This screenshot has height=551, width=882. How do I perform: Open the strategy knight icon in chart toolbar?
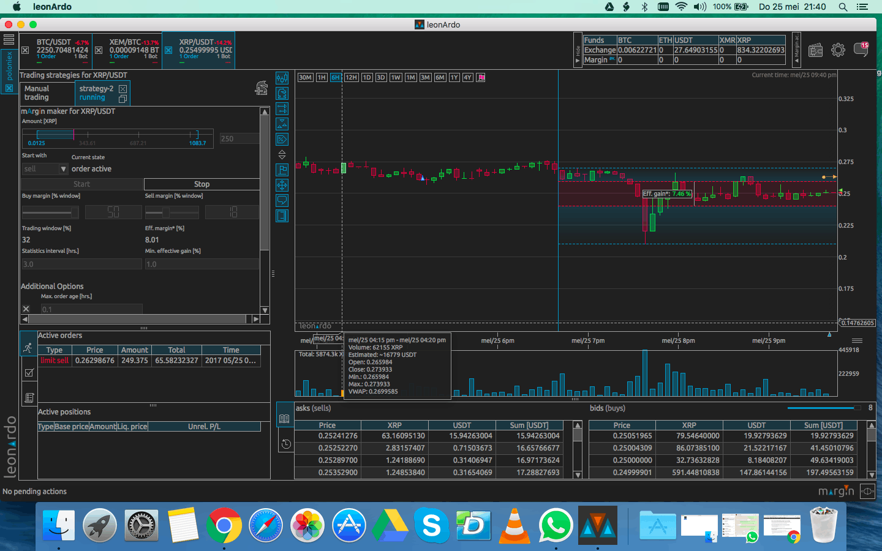(x=282, y=94)
